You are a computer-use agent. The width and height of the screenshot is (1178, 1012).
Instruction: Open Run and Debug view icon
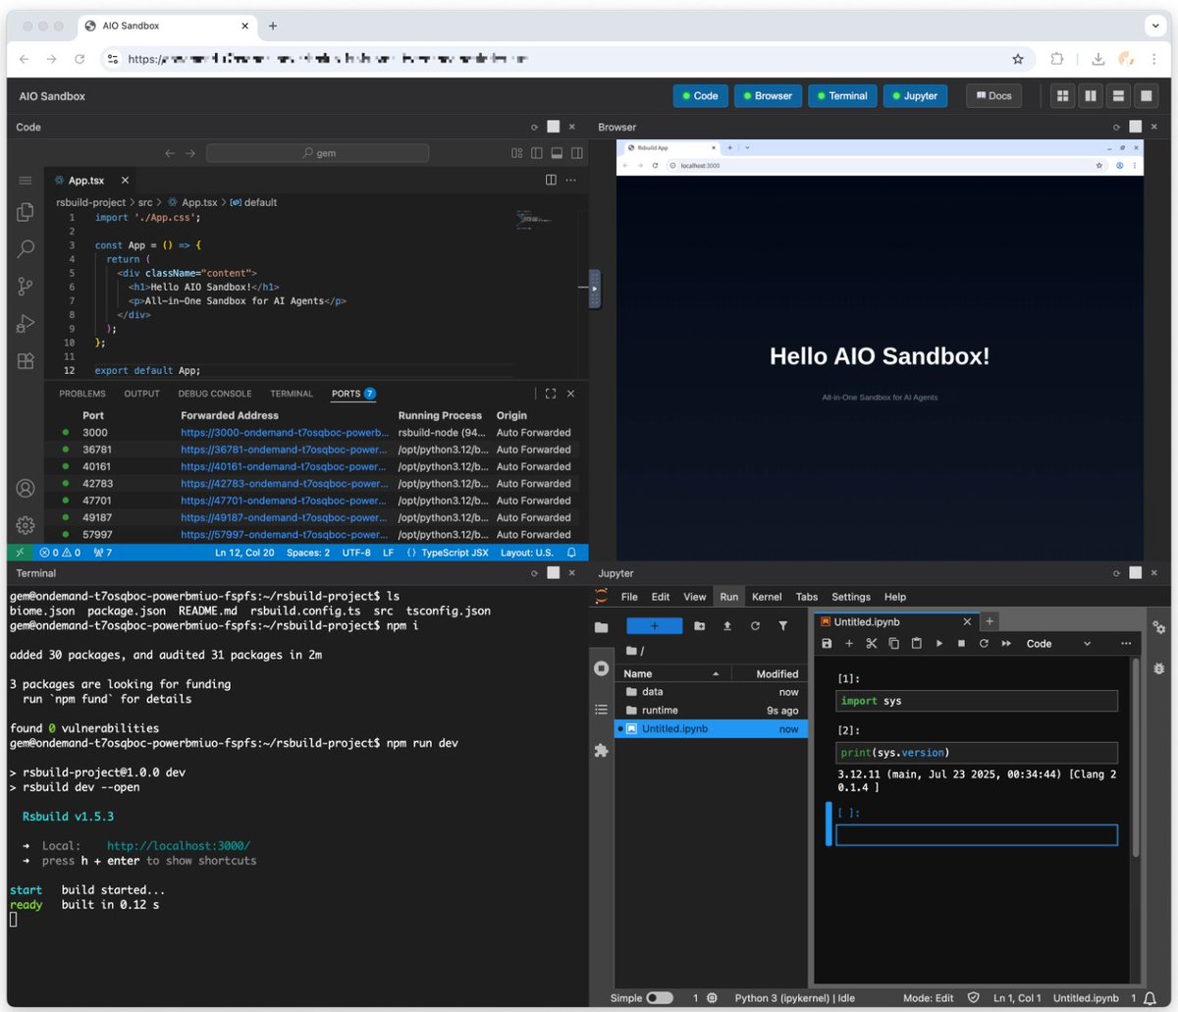(x=26, y=323)
